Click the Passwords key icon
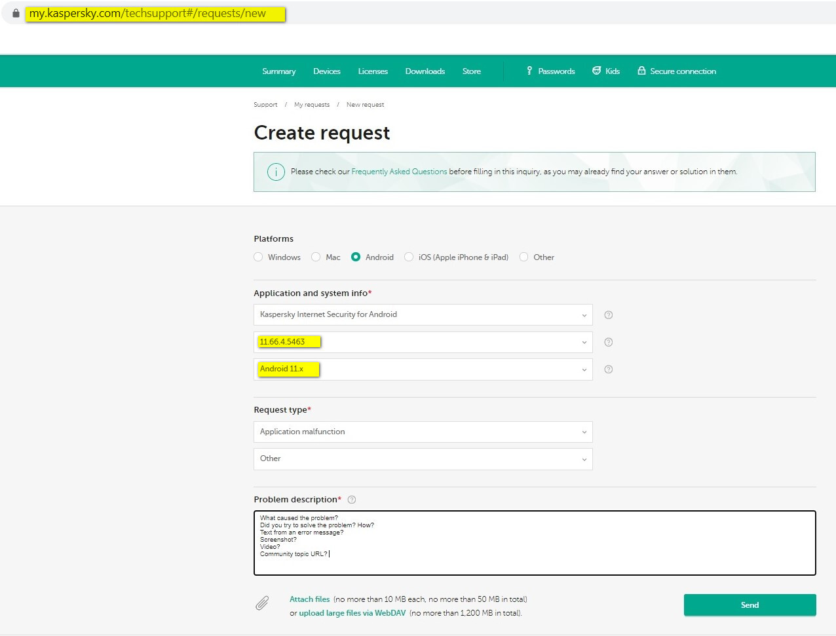Screen dimensions: 836x636 point(529,71)
